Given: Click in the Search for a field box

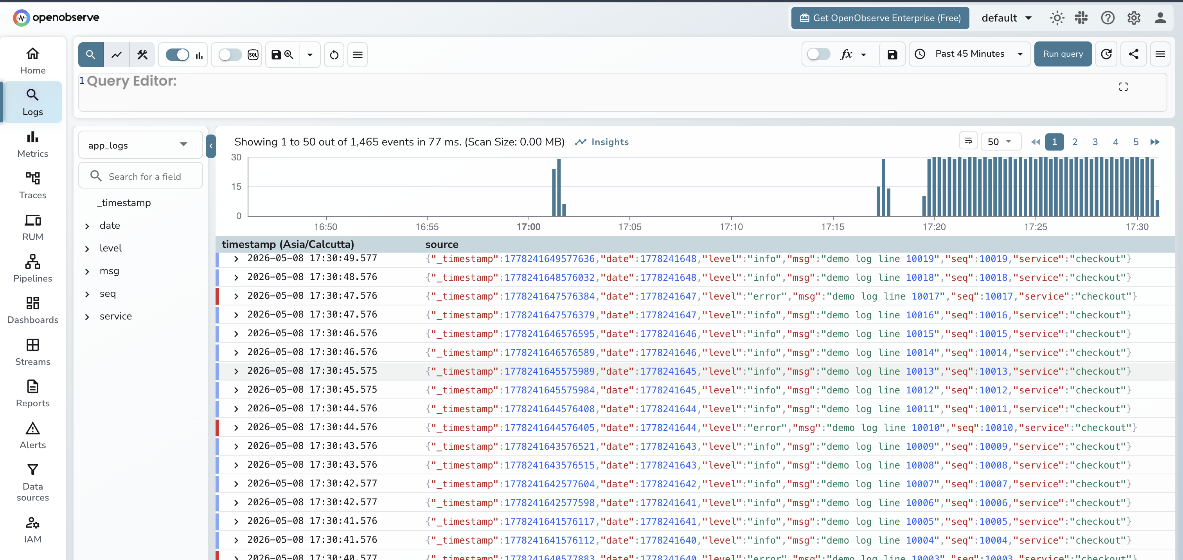Looking at the screenshot, I should tap(140, 176).
